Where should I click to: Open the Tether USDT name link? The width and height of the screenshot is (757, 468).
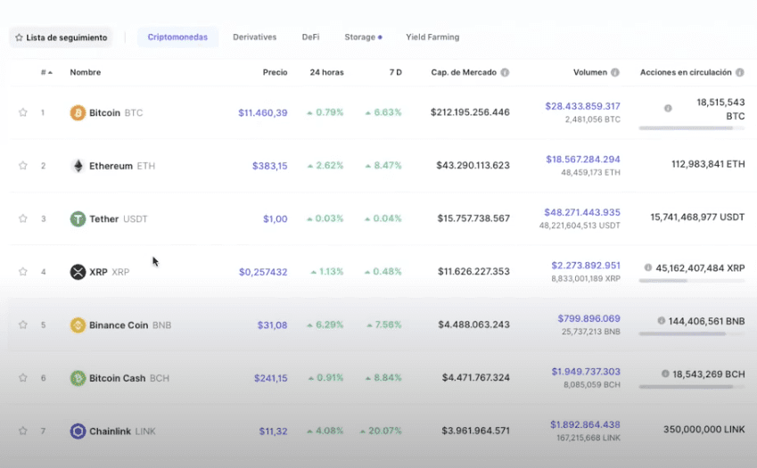coord(119,219)
